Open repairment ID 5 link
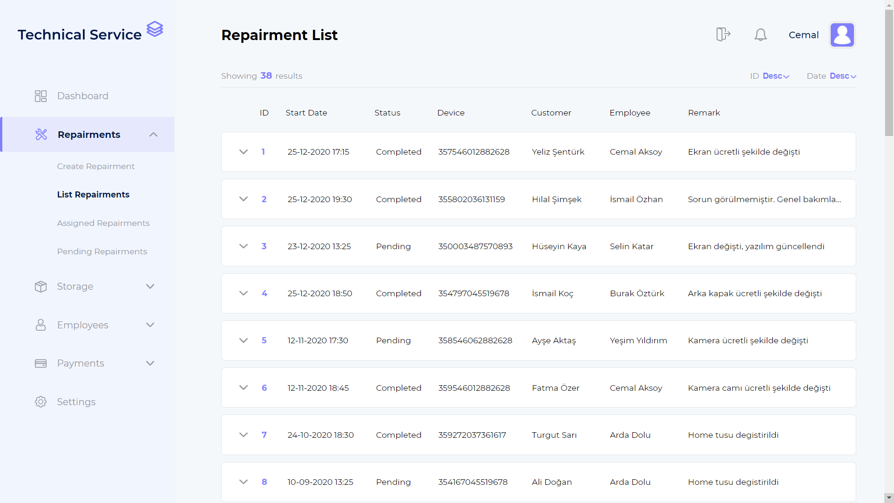894x503 pixels. click(x=264, y=340)
